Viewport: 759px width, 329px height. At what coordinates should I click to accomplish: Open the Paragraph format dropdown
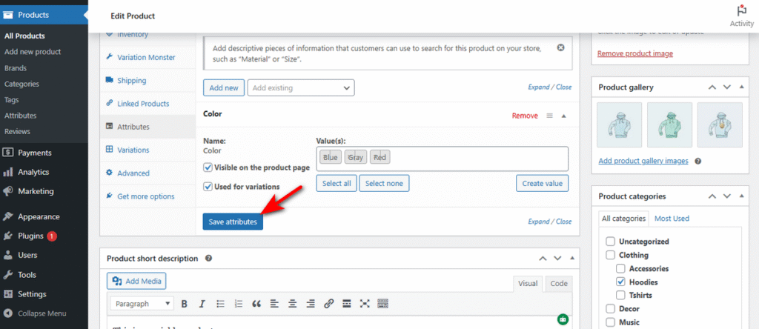(x=142, y=304)
